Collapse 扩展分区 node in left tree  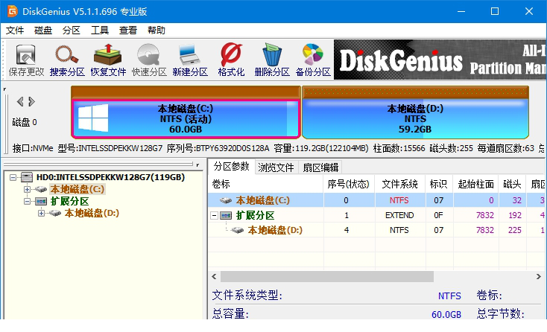[x=27, y=201]
